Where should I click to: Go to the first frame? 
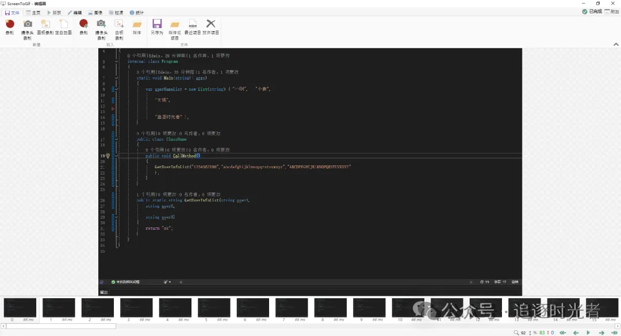click(x=562, y=333)
